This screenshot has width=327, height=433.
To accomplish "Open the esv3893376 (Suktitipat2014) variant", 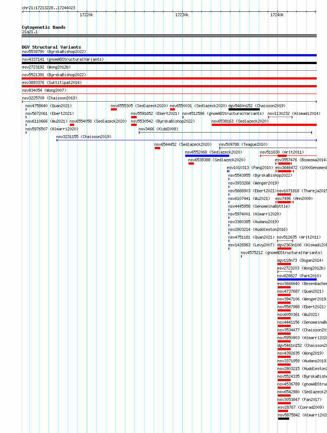I will (52, 82).
